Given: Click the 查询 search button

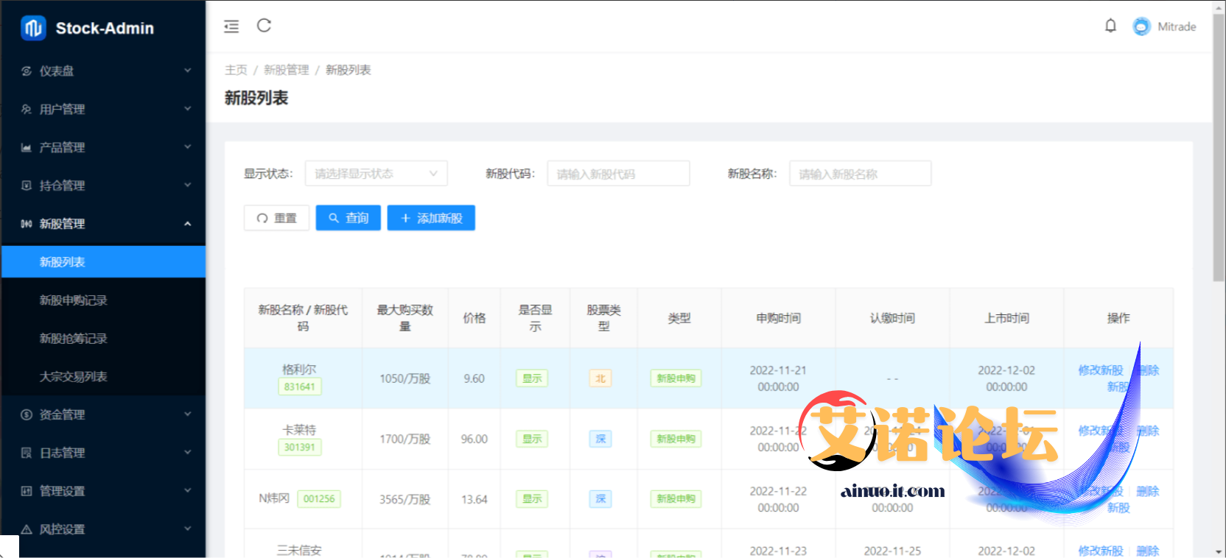Looking at the screenshot, I should point(348,218).
